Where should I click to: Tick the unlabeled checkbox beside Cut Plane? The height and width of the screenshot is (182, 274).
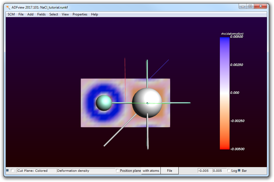[x=12, y=170]
